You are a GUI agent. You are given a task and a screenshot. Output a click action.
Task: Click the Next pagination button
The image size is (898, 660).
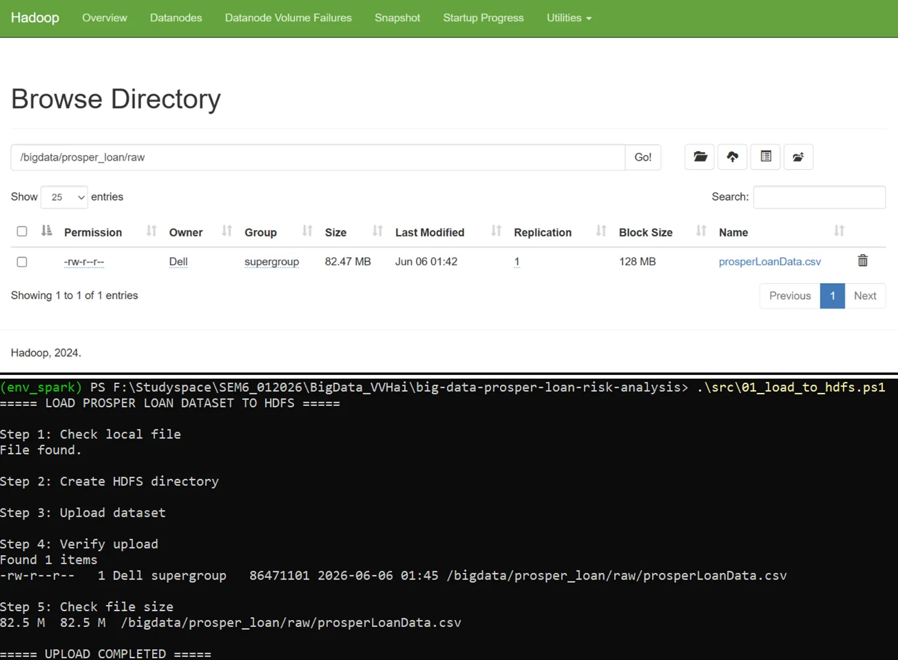(x=865, y=296)
